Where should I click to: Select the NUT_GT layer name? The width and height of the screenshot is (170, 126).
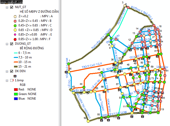[21, 7]
